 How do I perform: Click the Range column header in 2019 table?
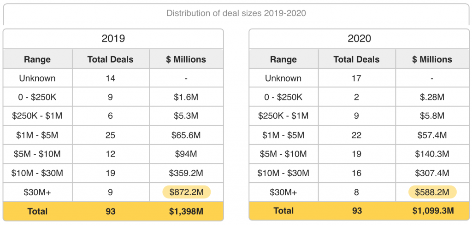pyautogui.click(x=37, y=59)
